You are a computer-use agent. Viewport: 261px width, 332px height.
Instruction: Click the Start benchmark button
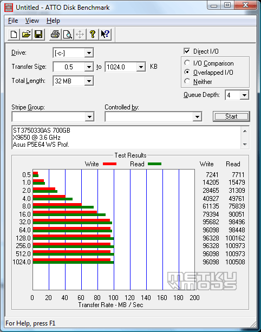[x=231, y=116]
